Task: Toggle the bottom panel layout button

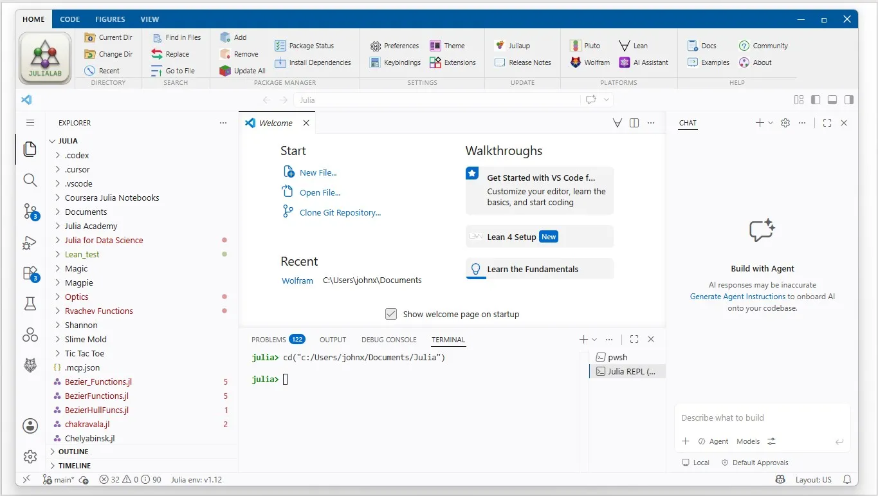Action: point(832,100)
